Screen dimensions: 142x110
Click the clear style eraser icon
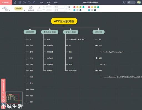point(39,9)
